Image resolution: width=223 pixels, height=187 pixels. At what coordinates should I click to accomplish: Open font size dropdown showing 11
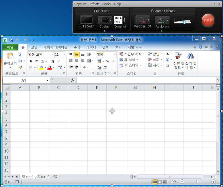pos(64,55)
